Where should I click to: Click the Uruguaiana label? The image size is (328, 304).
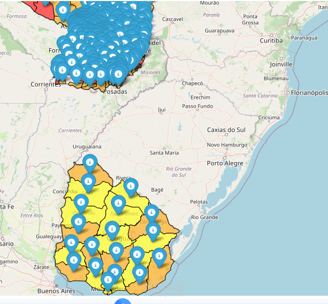click(x=87, y=147)
